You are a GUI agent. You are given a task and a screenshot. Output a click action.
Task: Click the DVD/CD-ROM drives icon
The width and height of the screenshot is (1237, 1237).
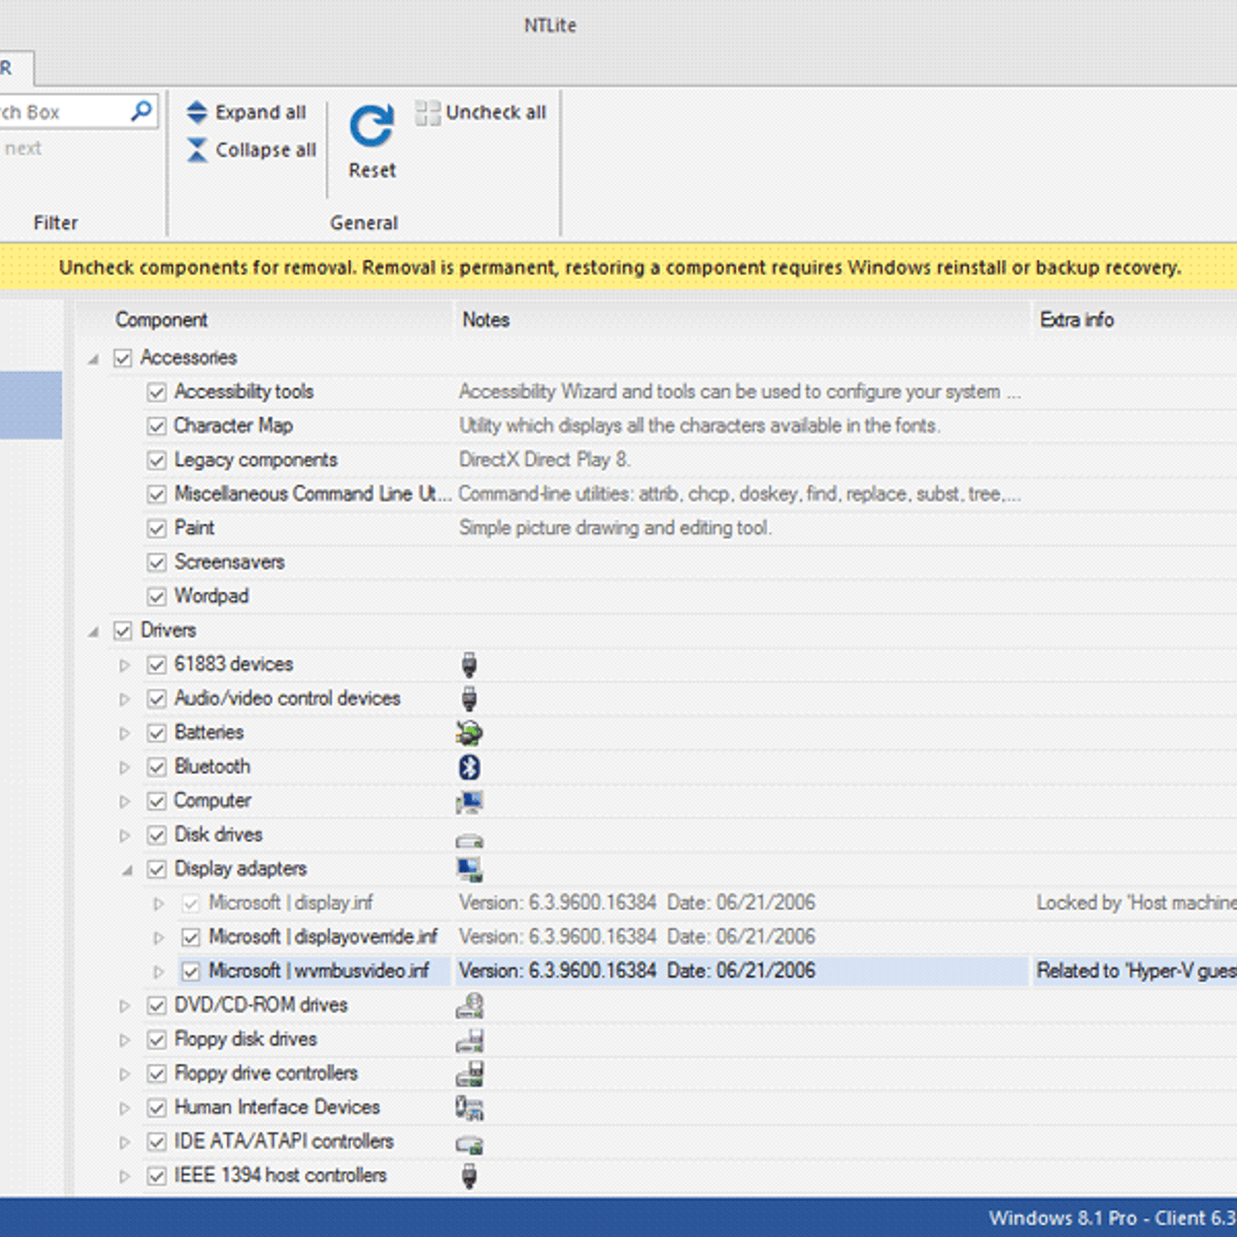tap(469, 1005)
